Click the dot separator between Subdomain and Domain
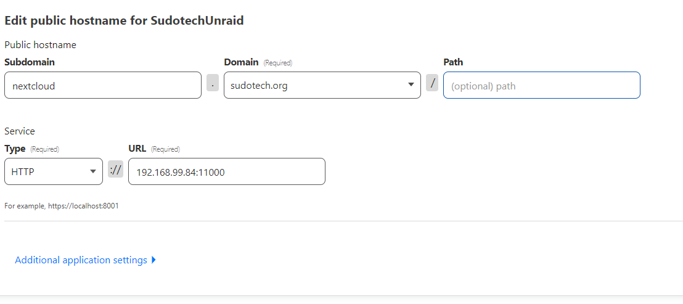The height and width of the screenshot is (304, 683). (x=213, y=82)
